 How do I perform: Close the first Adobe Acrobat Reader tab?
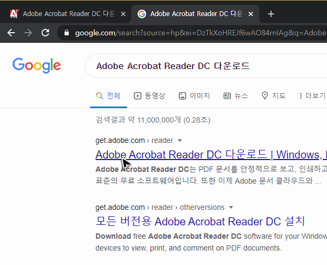[x=123, y=14]
